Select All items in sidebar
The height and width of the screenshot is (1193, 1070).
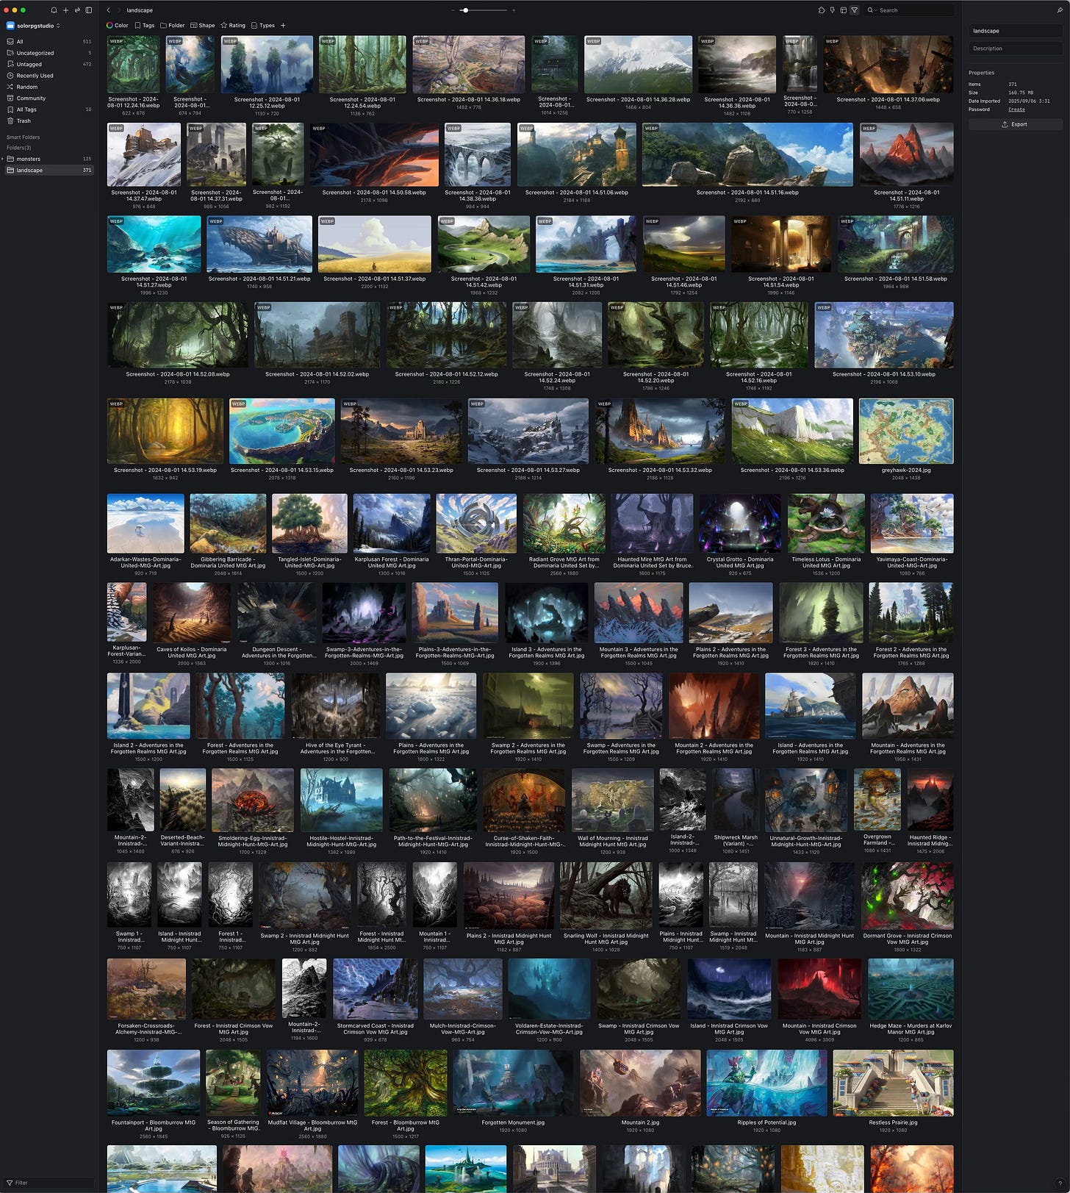(49, 41)
